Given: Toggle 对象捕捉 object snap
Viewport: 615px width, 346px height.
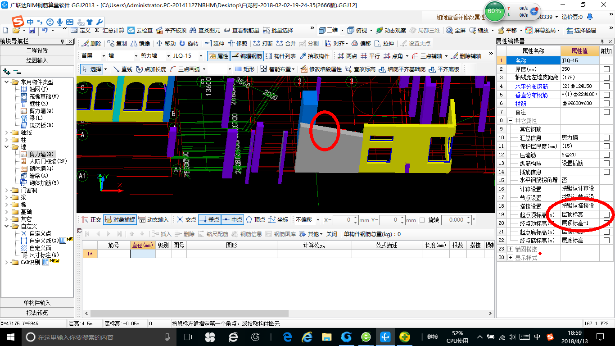Looking at the screenshot, I should coord(119,220).
